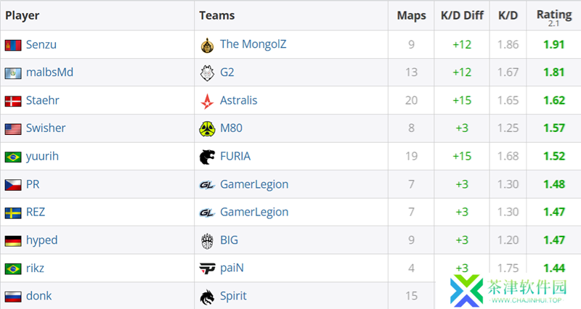Click the Spirit dragon logo icon
The image size is (581, 309).
[207, 297]
